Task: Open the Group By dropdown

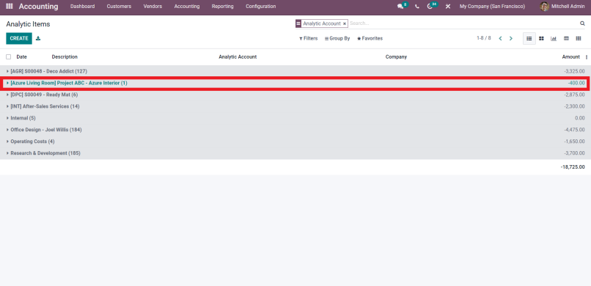Action: tap(337, 38)
